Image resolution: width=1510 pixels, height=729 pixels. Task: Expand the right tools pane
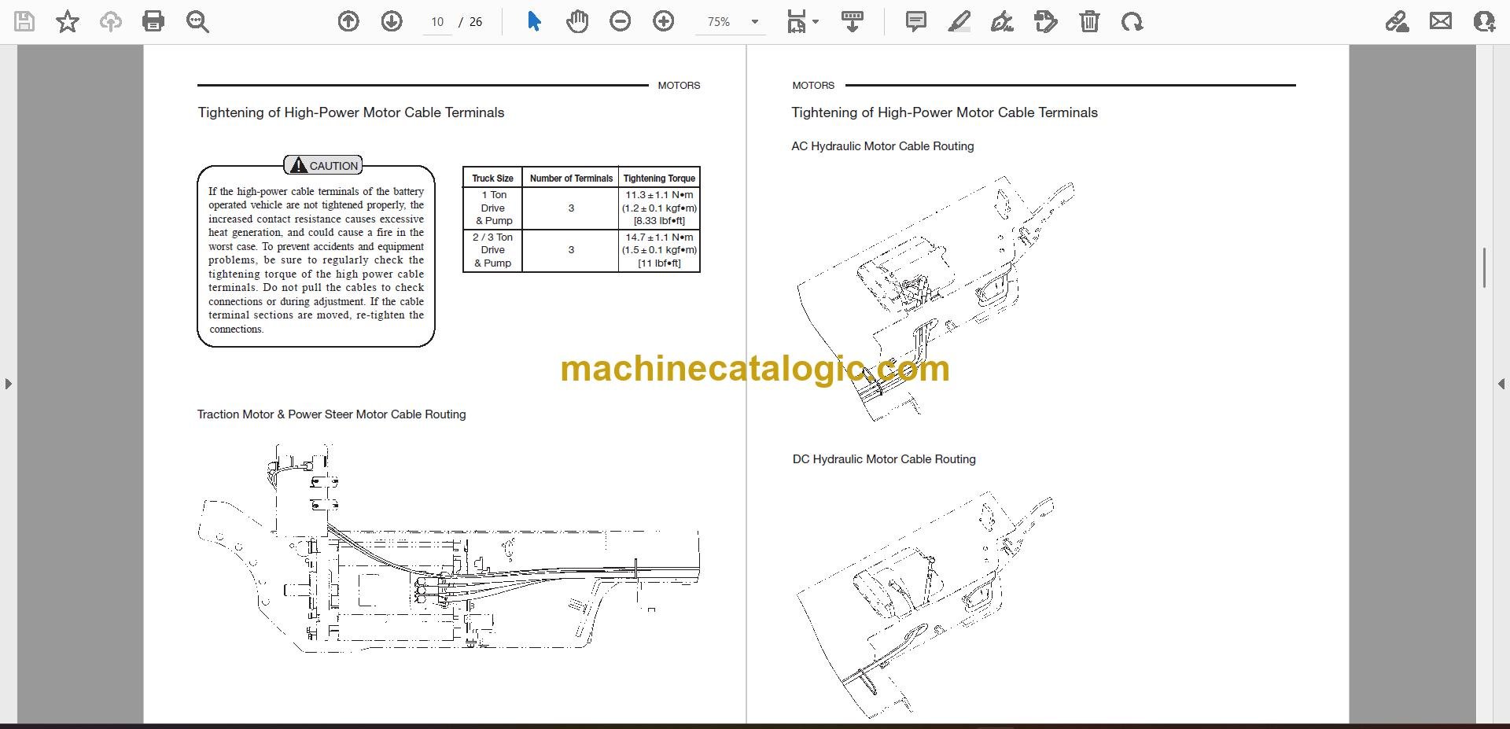click(x=1501, y=384)
